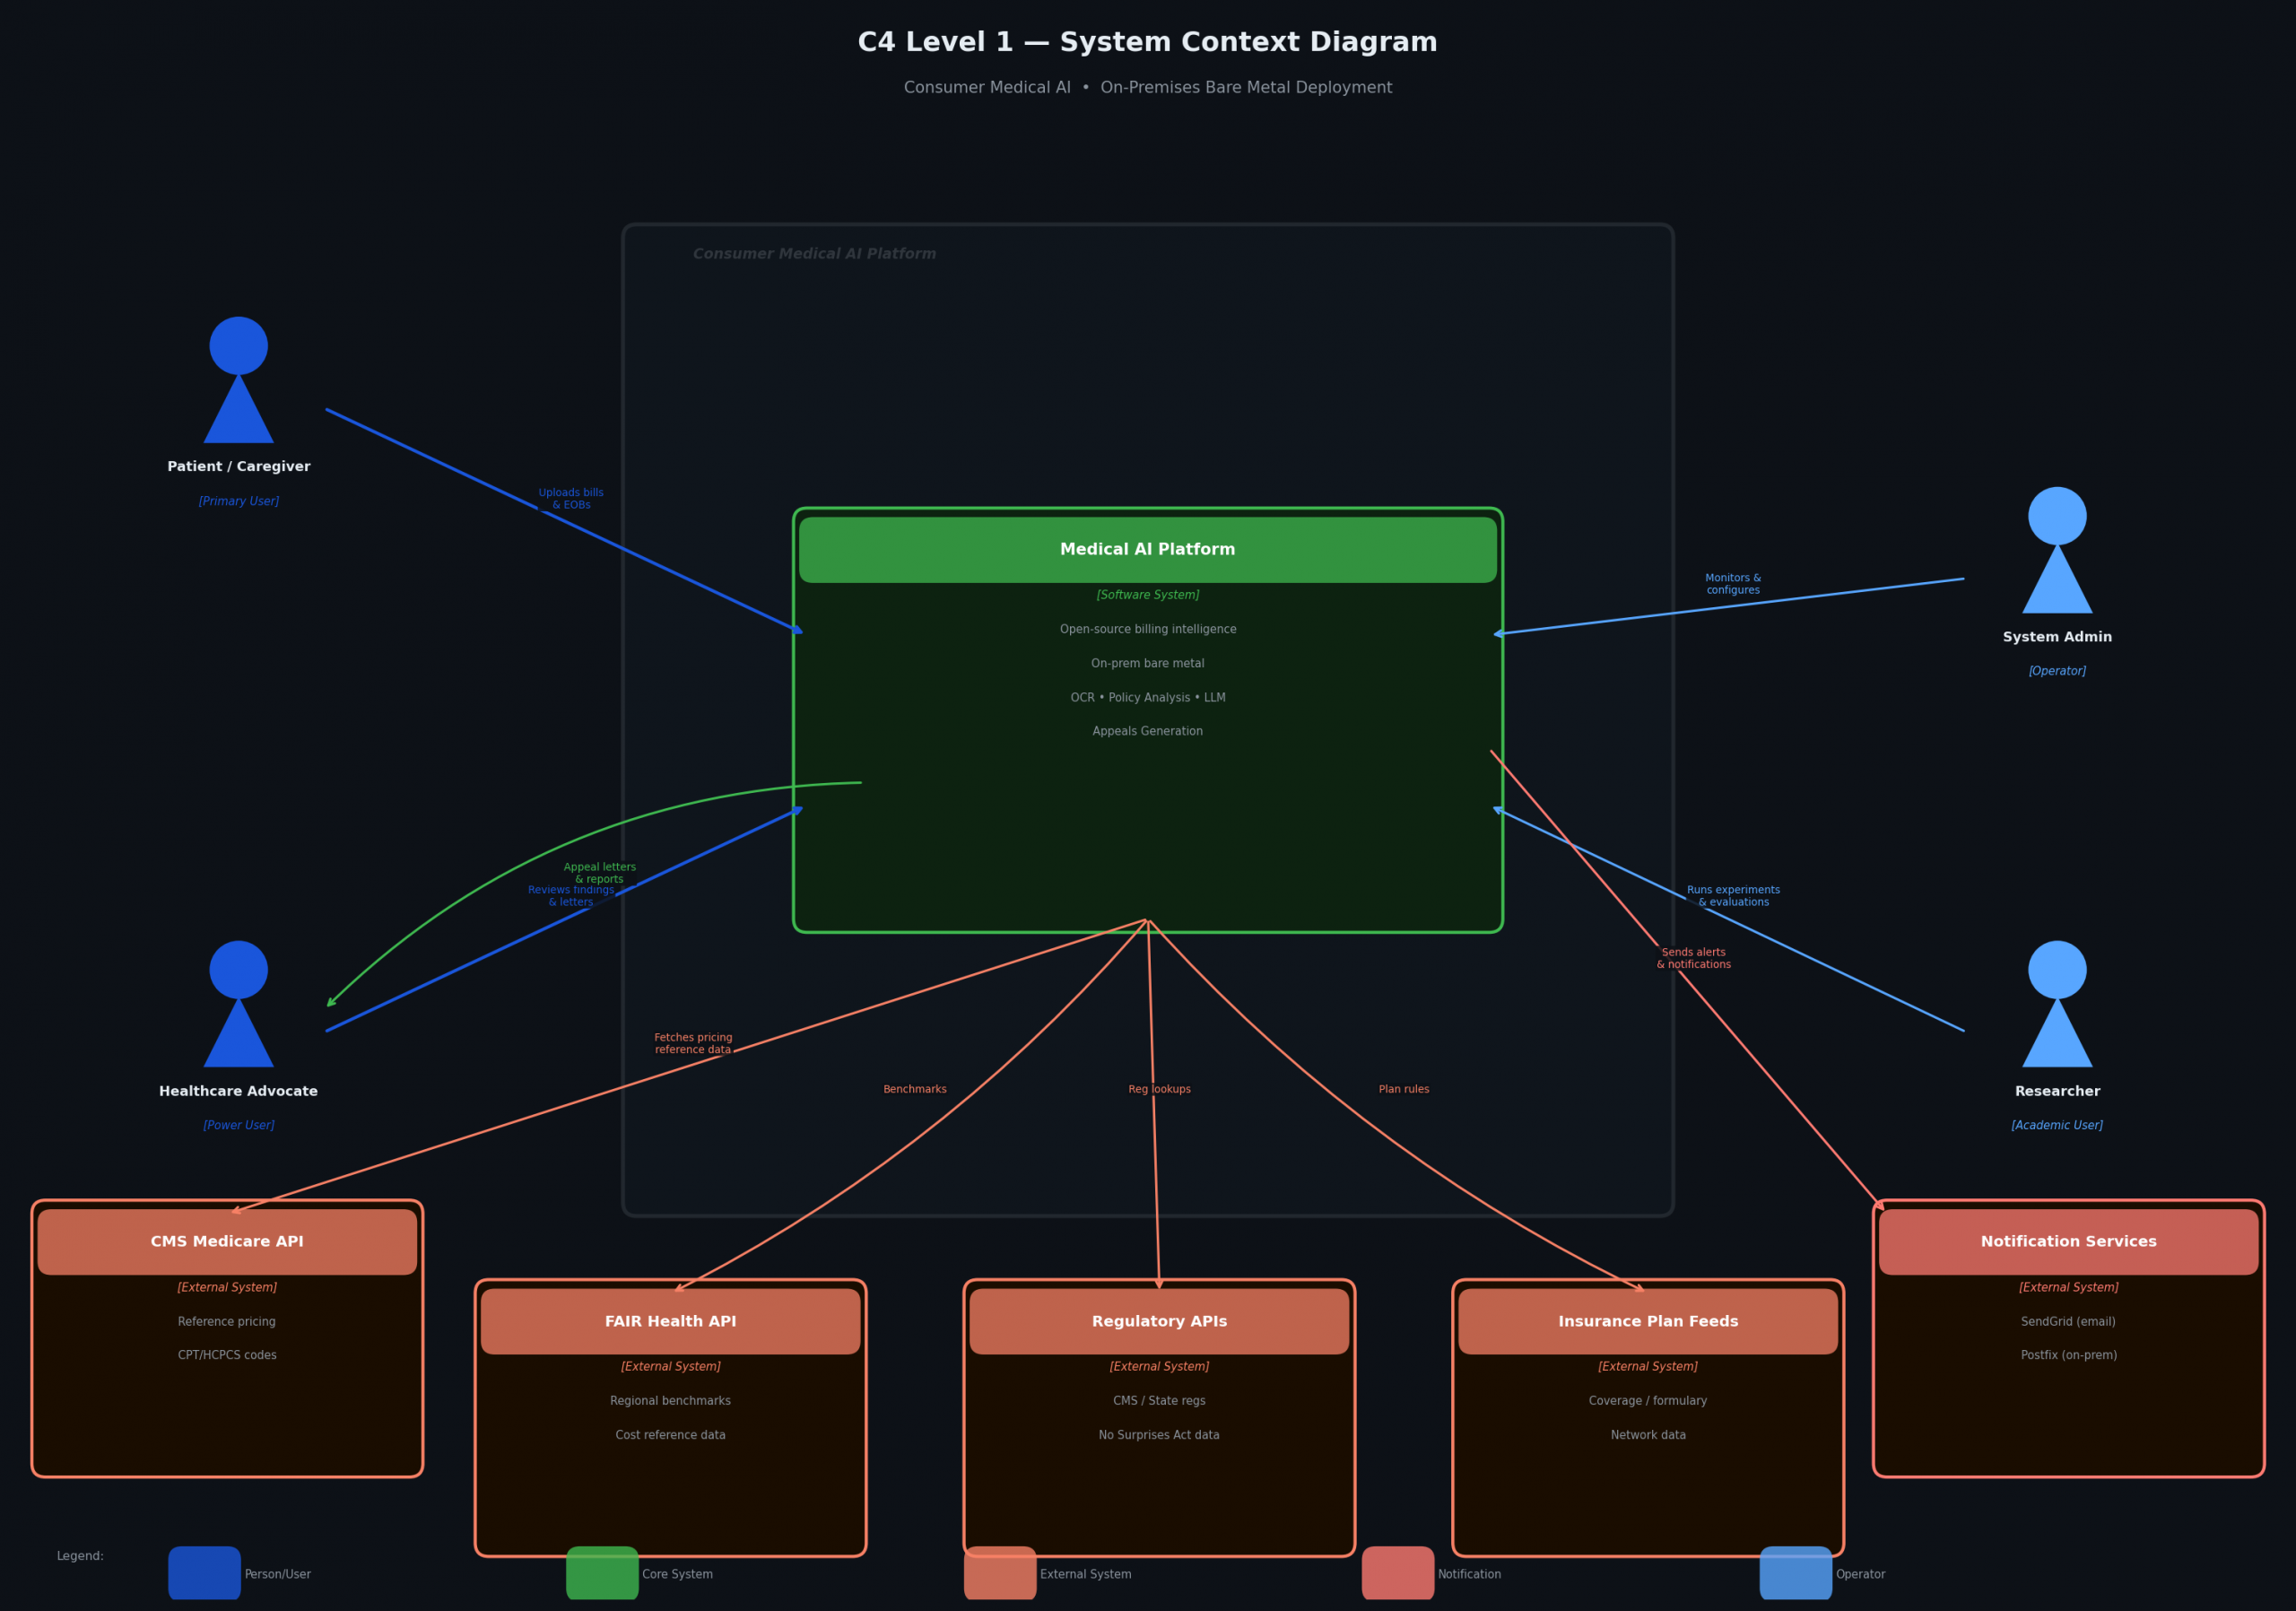Click the 'Runs experiments & evaluations' label

pyautogui.click(x=1733, y=896)
